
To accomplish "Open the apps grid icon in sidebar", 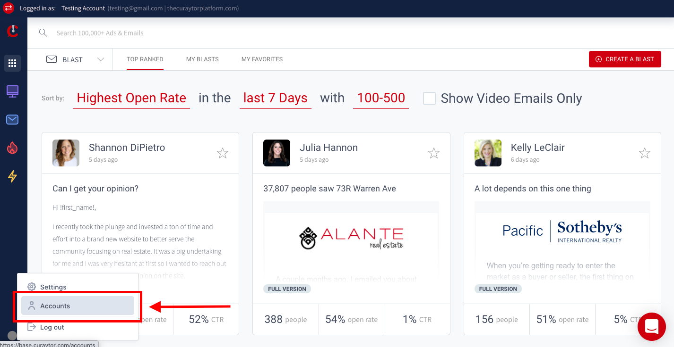I will coord(12,63).
